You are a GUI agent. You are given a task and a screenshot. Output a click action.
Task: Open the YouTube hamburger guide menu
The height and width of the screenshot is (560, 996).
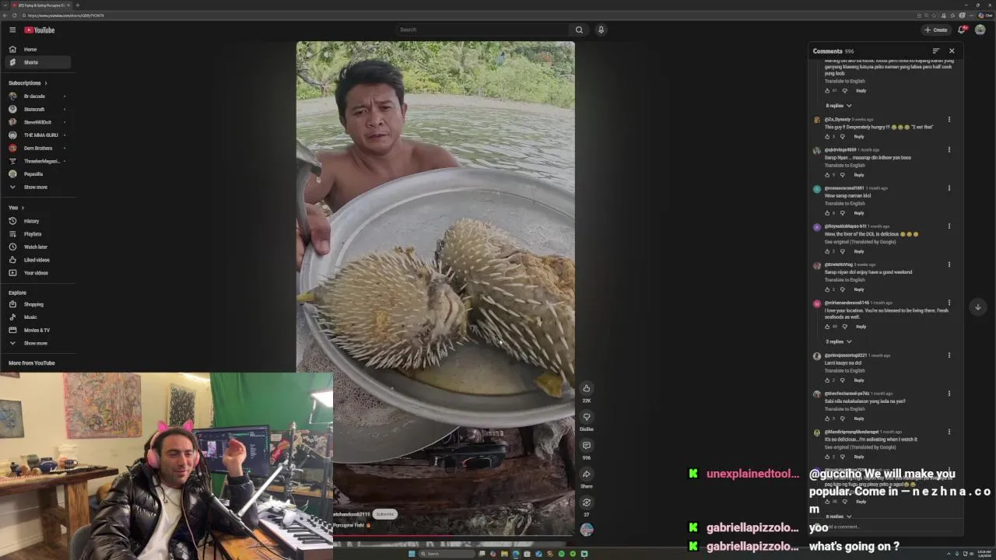pyautogui.click(x=12, y=30)
